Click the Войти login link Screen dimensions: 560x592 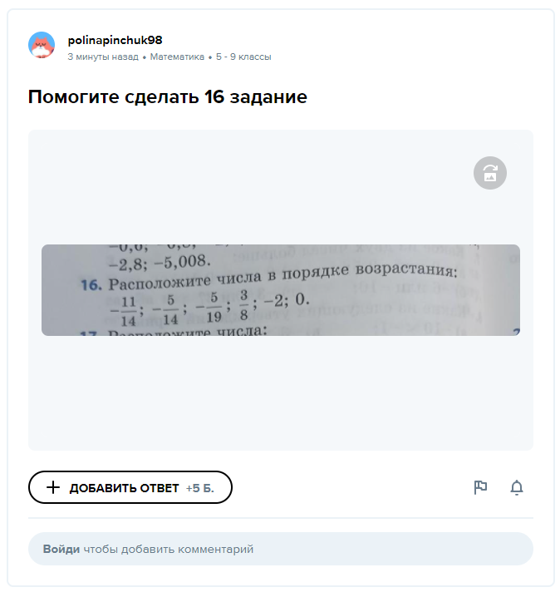pos(61,549)
